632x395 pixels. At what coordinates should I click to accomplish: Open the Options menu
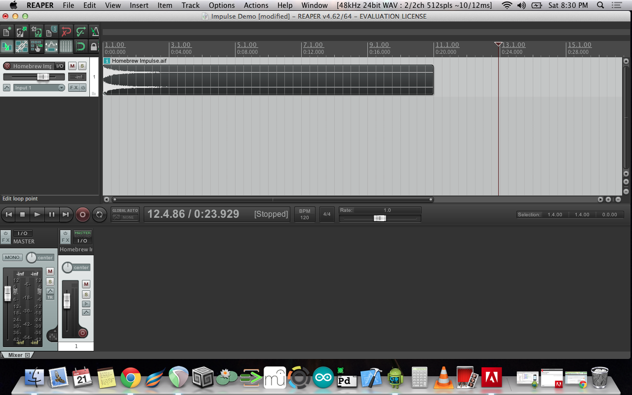(x=222, y=5)
